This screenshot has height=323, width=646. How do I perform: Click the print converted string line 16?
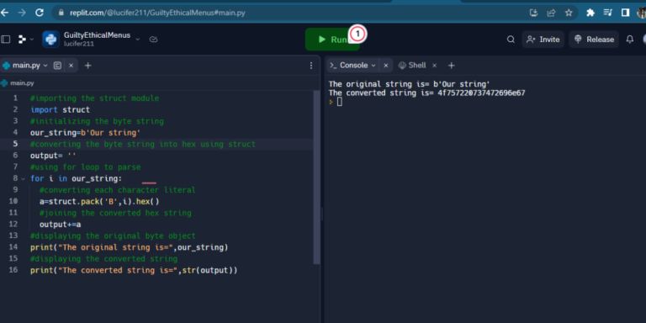click(x=134, y=270)
